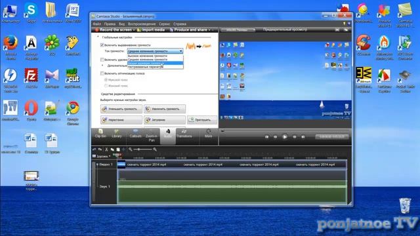Click the redo icon in the timeline toolbar

tap(100, 149)
